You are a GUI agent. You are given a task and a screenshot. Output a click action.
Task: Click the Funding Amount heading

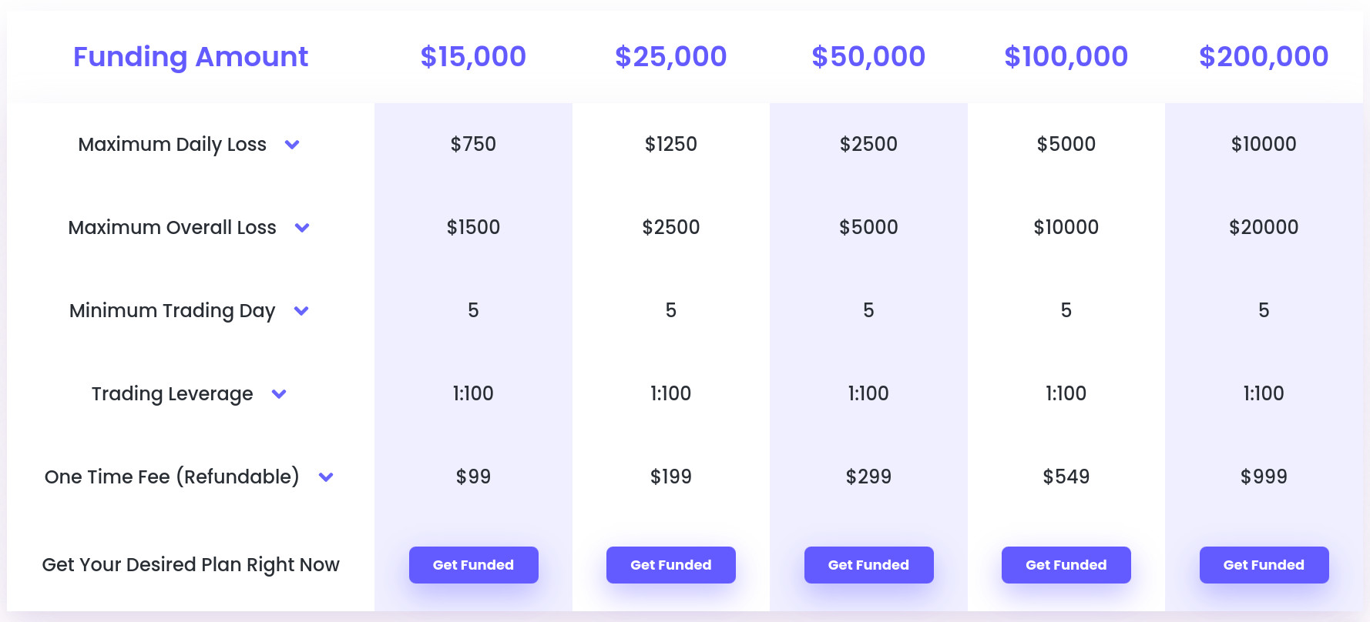190,56
